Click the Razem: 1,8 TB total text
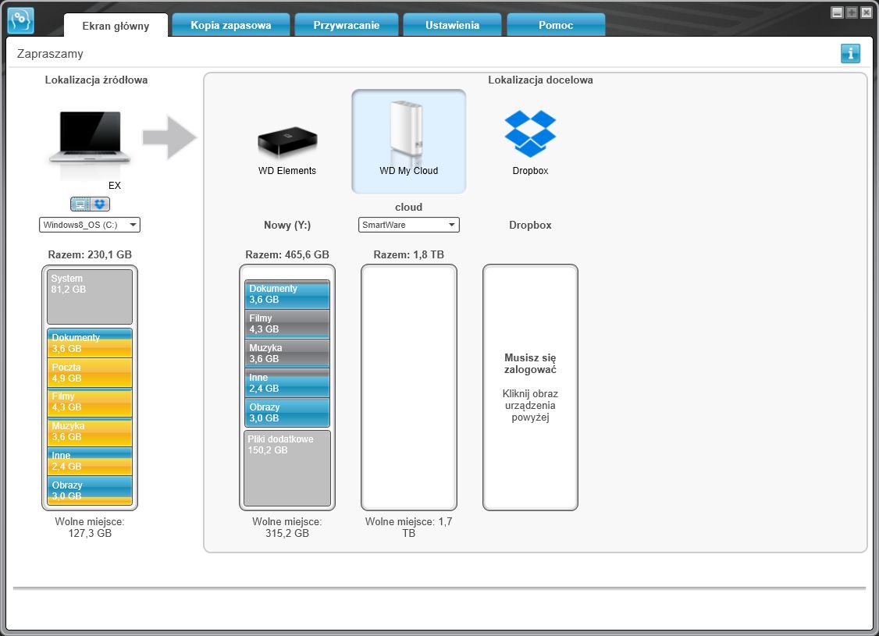The width and height of the screenshot is (879, 636). (409, 254)
